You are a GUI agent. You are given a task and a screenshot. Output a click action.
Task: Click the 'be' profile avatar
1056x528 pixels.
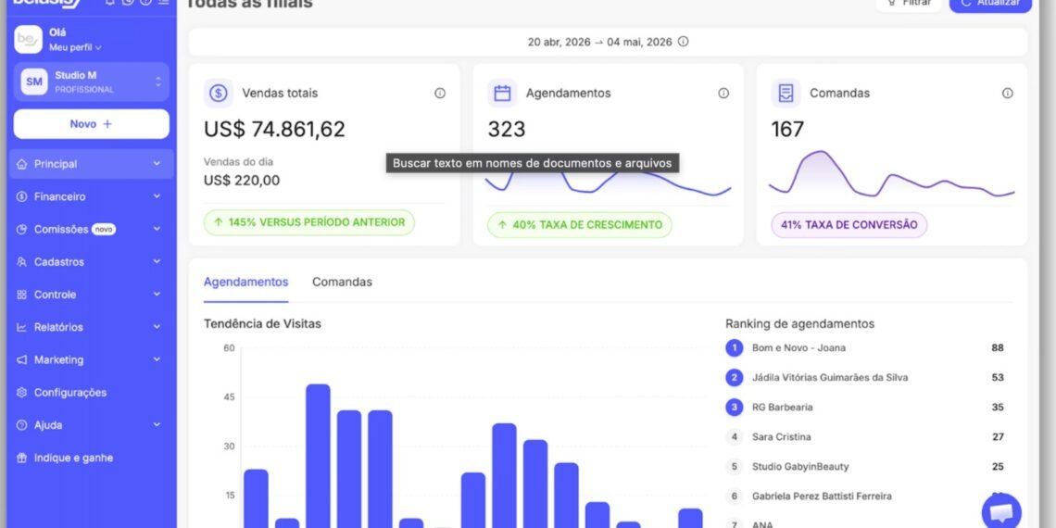(29, 40)
